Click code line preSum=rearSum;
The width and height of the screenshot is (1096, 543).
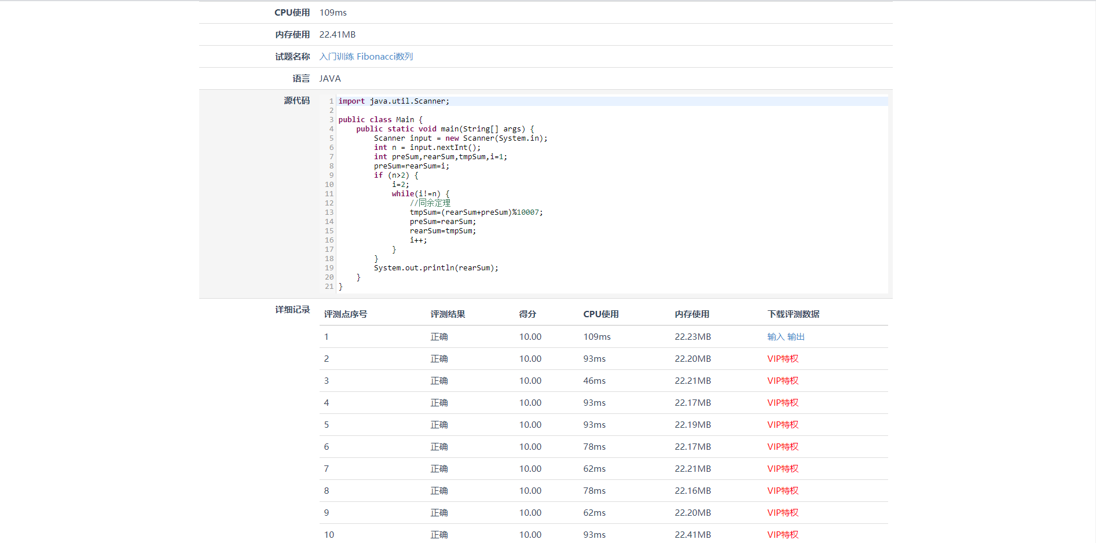tap(443, 222)
